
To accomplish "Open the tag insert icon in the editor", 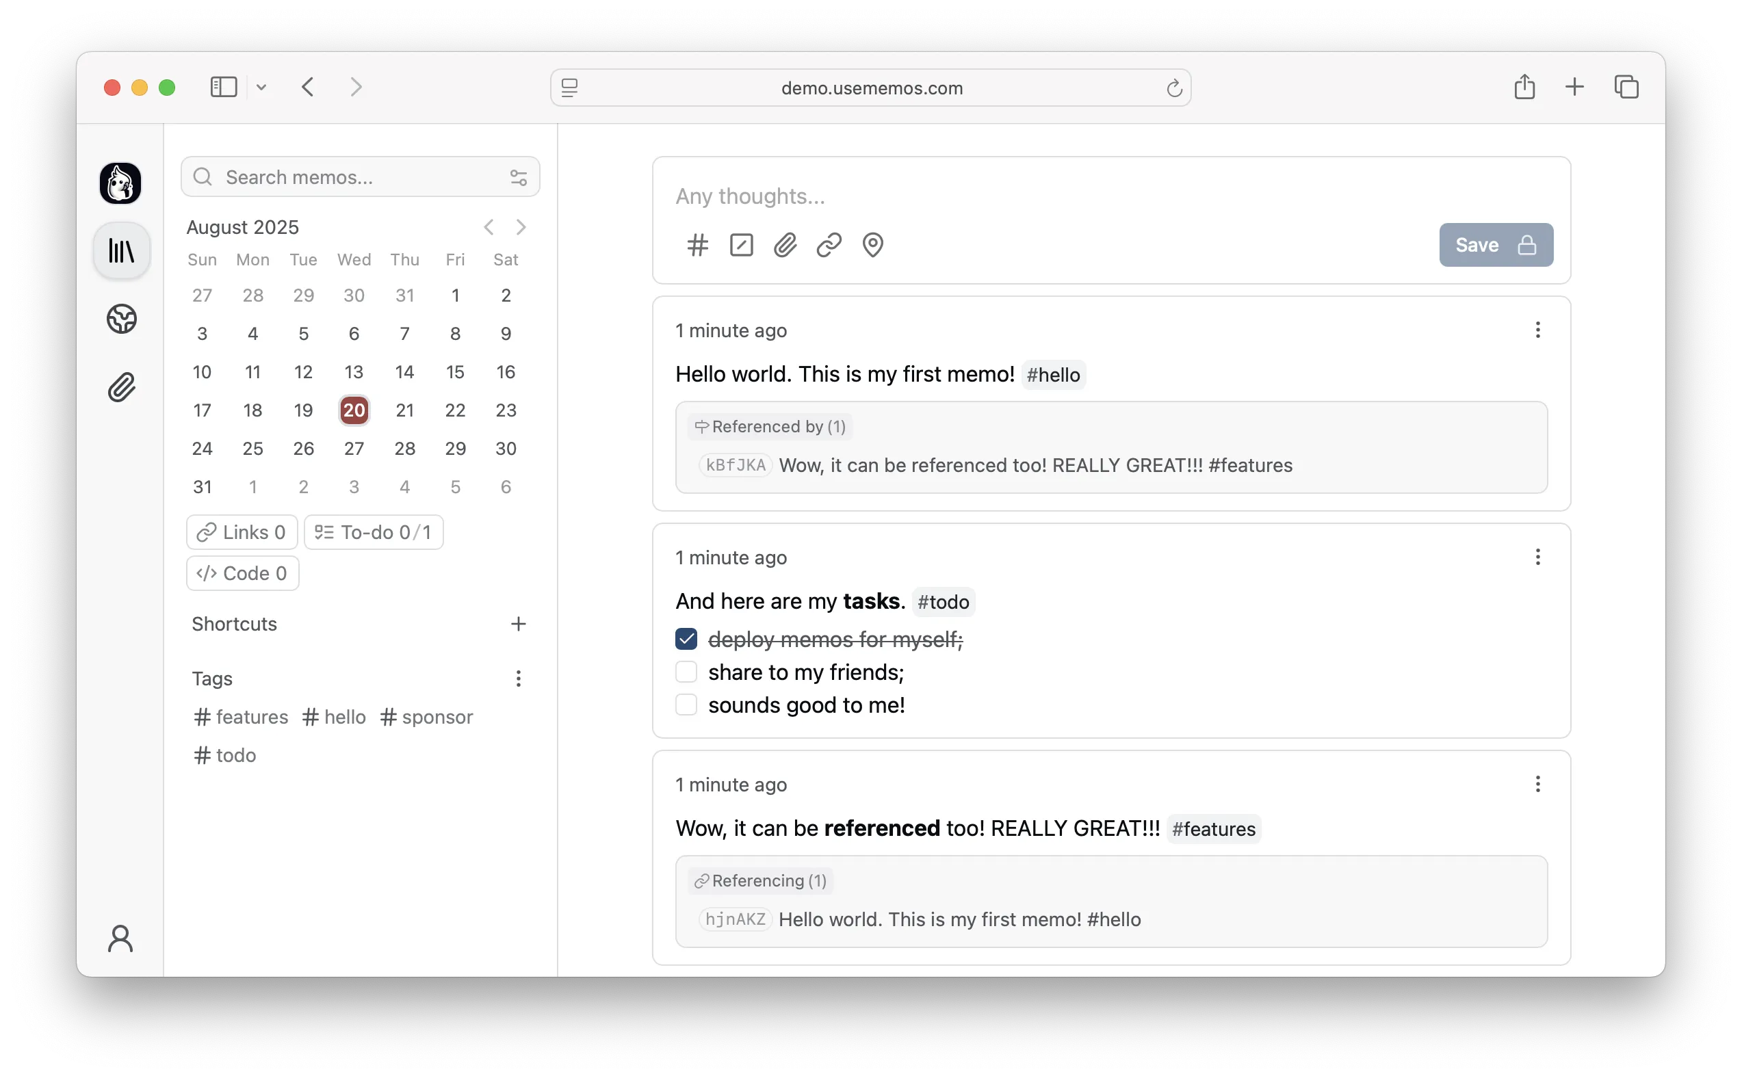I will pos(697,245).
